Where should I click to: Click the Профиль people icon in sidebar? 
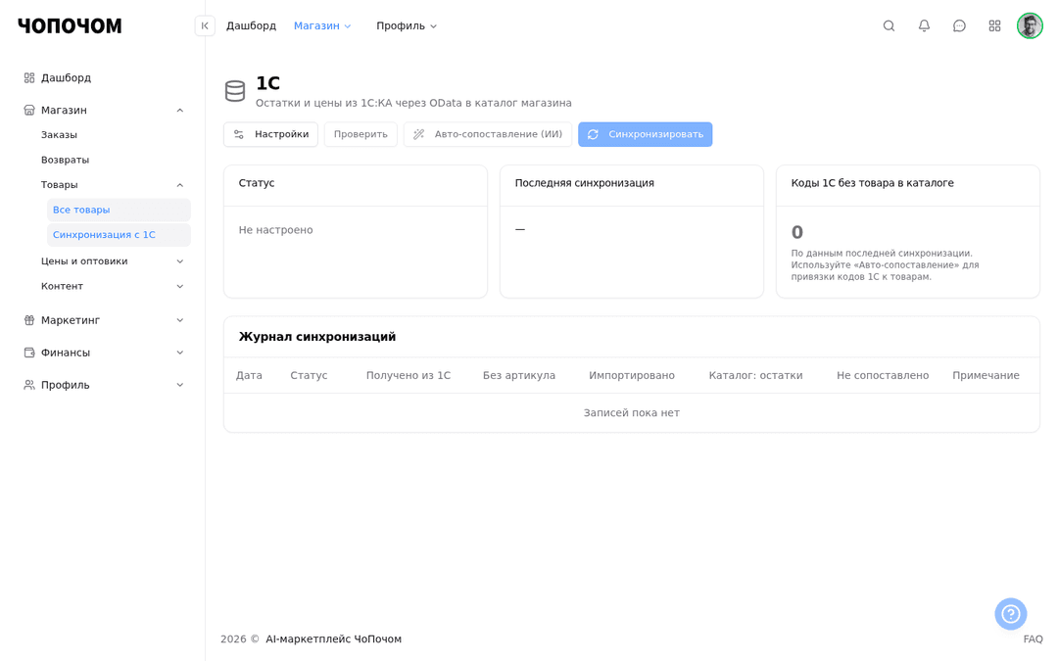coord(29,385)
